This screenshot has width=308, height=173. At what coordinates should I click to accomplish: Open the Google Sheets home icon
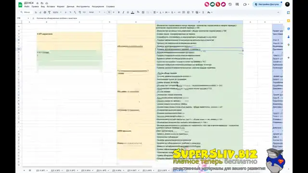[20, 5]
